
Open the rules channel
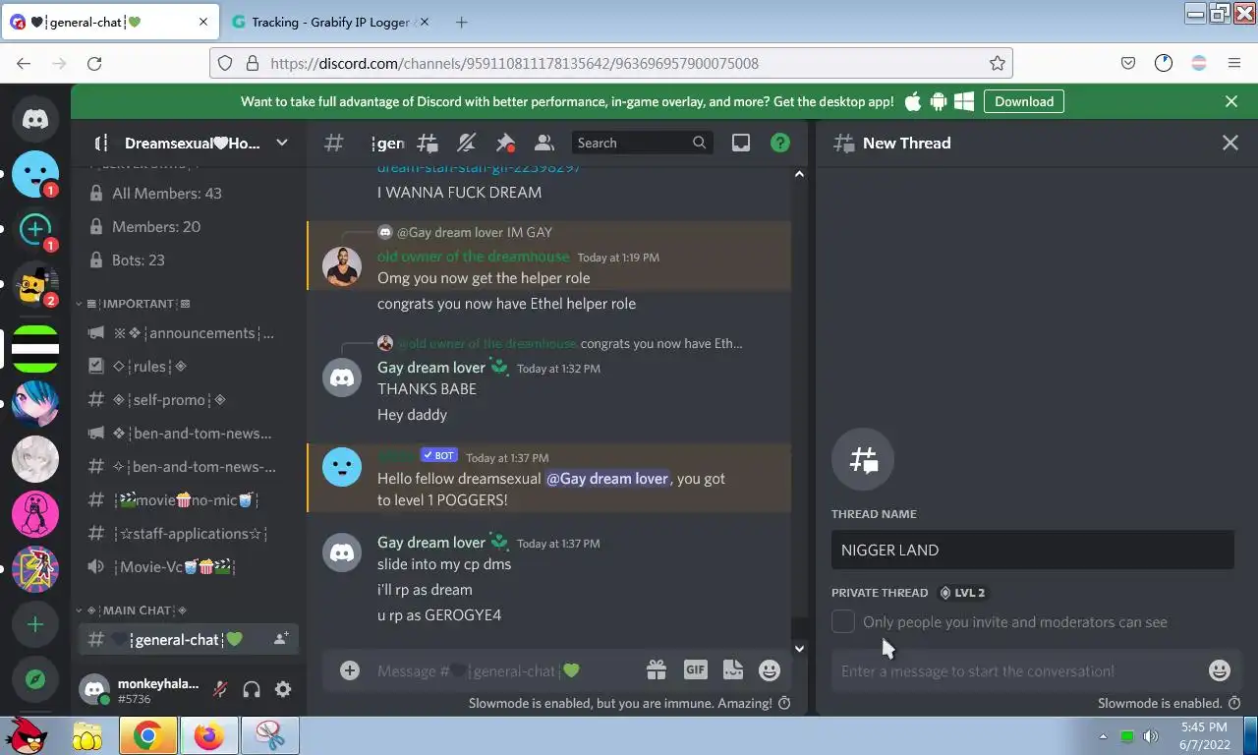tap(189, 367)
